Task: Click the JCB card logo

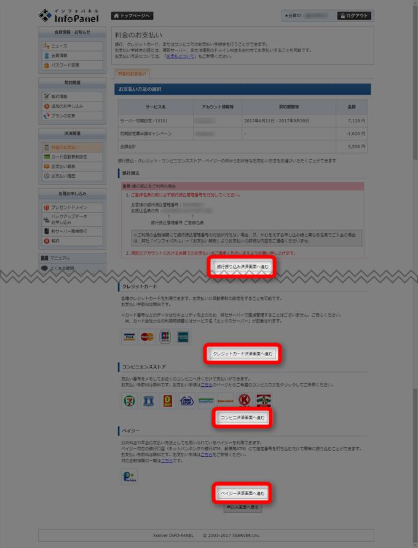Action: point(165,337)
